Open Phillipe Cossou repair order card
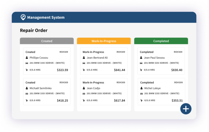 tap(47, 61)
